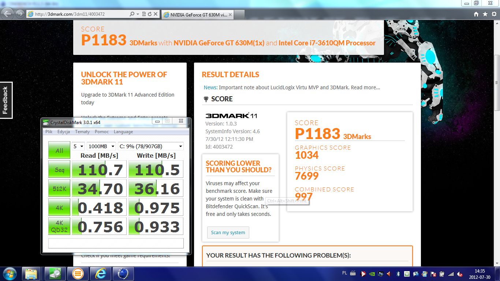This screenshot has width=500, height=281.
Task: Click the Seq read value 110.7
Action: [99, 170]
